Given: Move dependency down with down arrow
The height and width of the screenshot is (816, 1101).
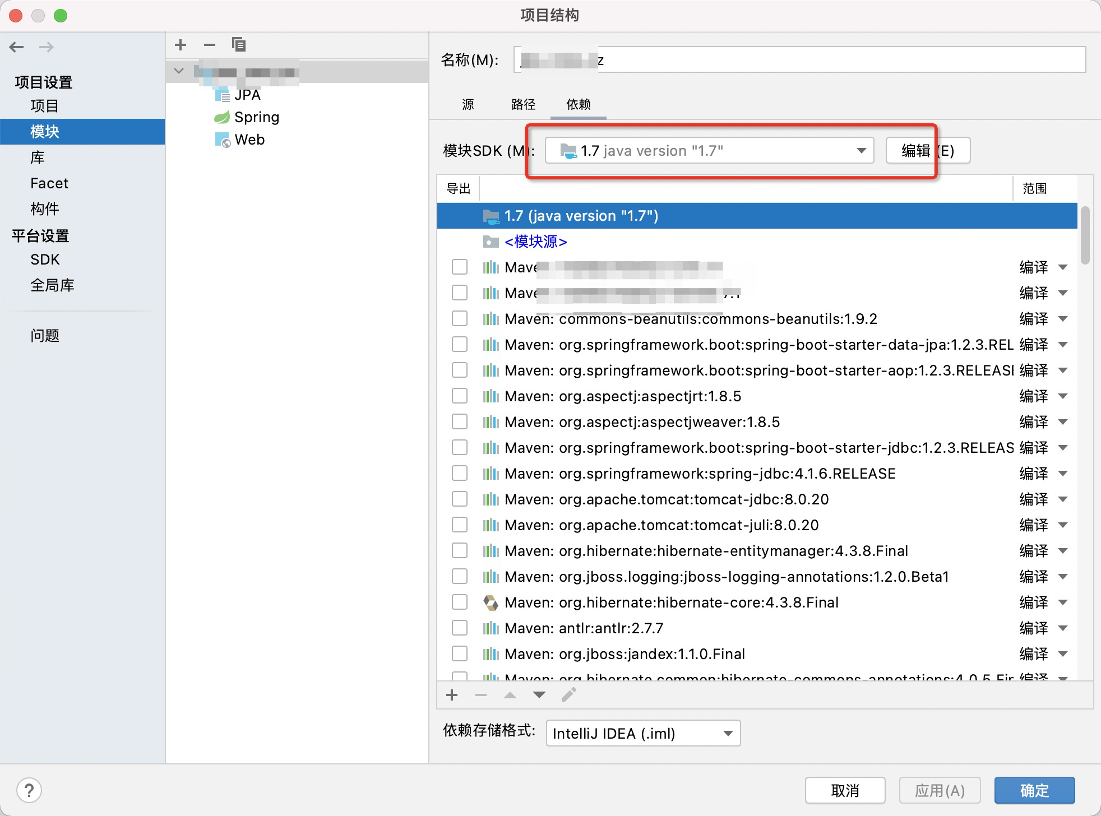Looking at the screenshot, I should pyautogui.click(x=539, y=696).
